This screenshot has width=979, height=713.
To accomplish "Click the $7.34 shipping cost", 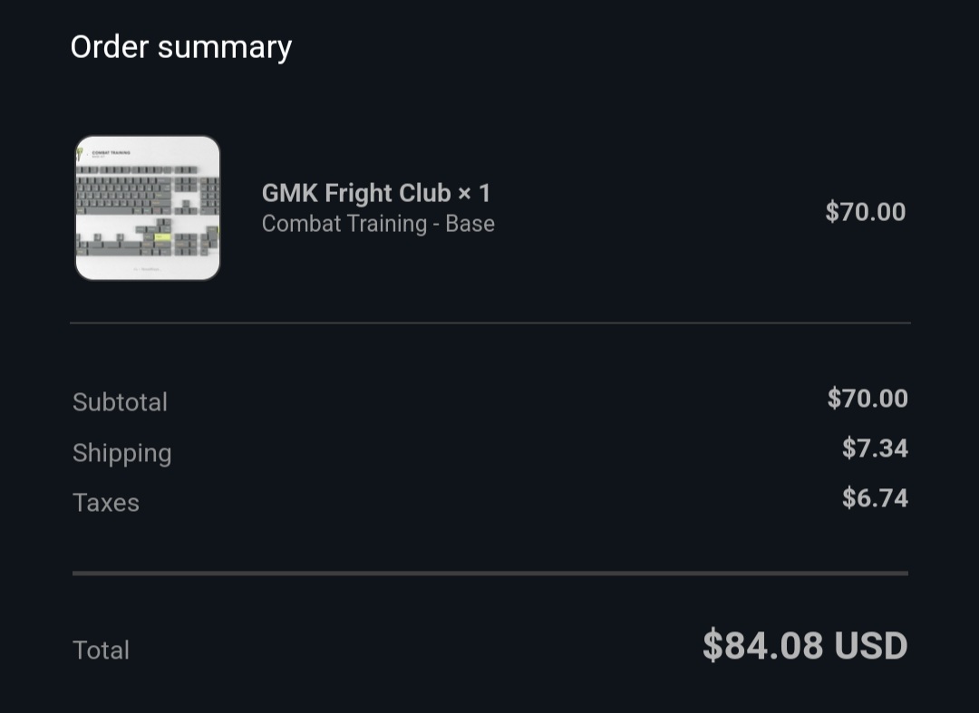I will pyautogui.click(x=875, y=448).
